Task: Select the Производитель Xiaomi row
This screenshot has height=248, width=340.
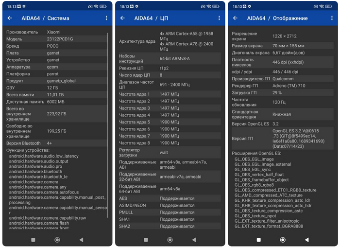Action: point(56,32)
